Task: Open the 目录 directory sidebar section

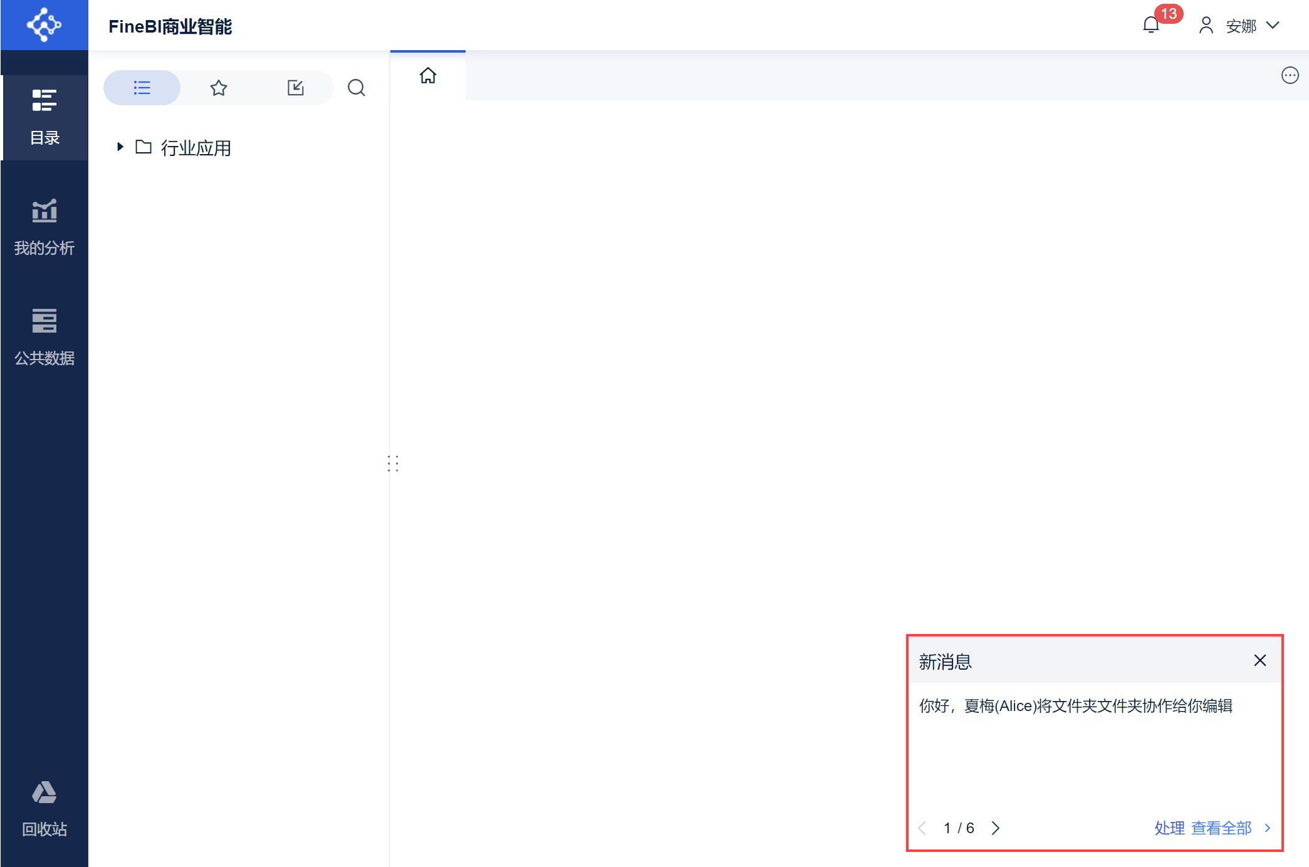Action: (x=44, y=117)
